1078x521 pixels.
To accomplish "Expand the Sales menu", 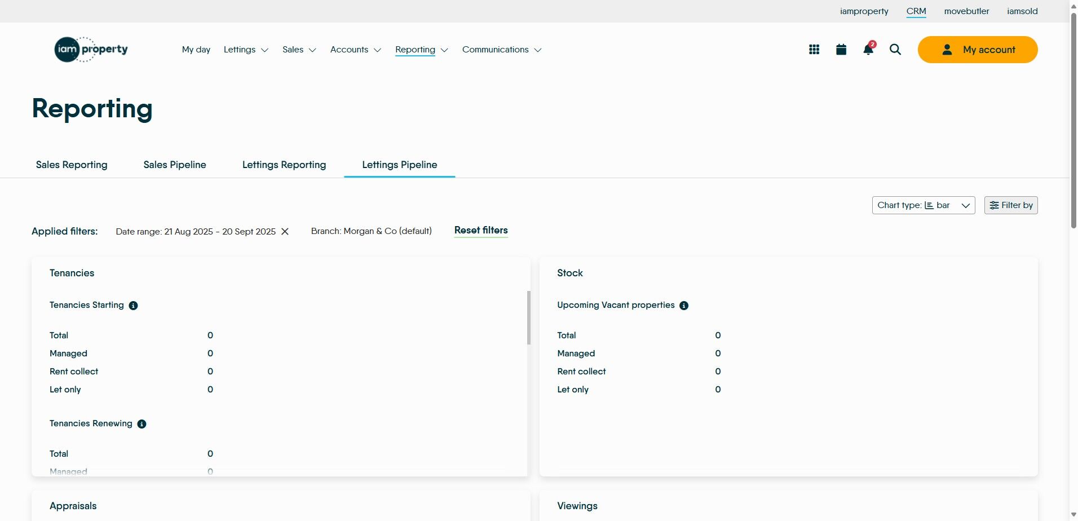I will coord(299,50).
